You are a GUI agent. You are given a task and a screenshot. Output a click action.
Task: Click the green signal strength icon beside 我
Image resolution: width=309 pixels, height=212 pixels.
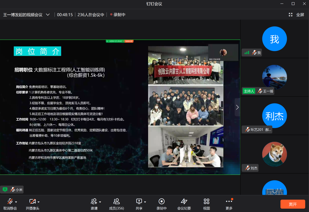(x=247, y=53)
